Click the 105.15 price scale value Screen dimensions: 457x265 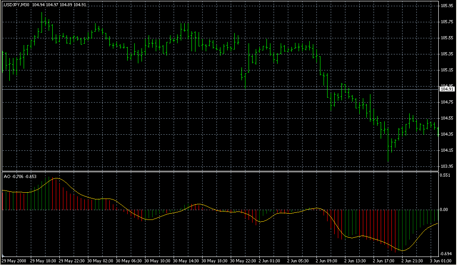point(446,70)
